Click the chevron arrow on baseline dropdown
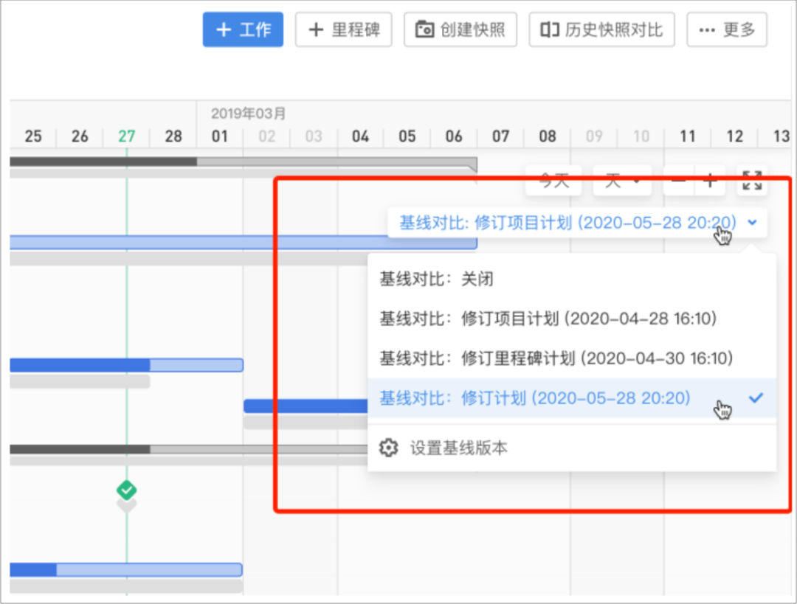This screenshot has height=604, width=797. pos(752,223)
